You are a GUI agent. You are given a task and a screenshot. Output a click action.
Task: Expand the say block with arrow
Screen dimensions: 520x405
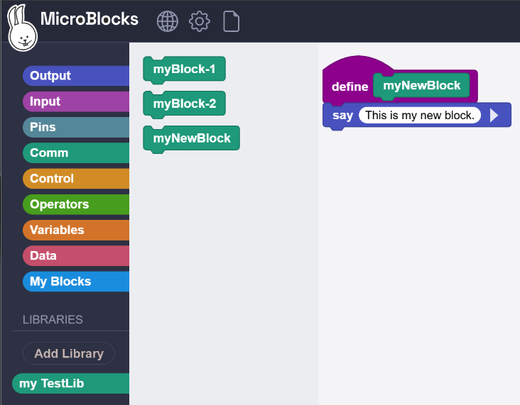494,115
